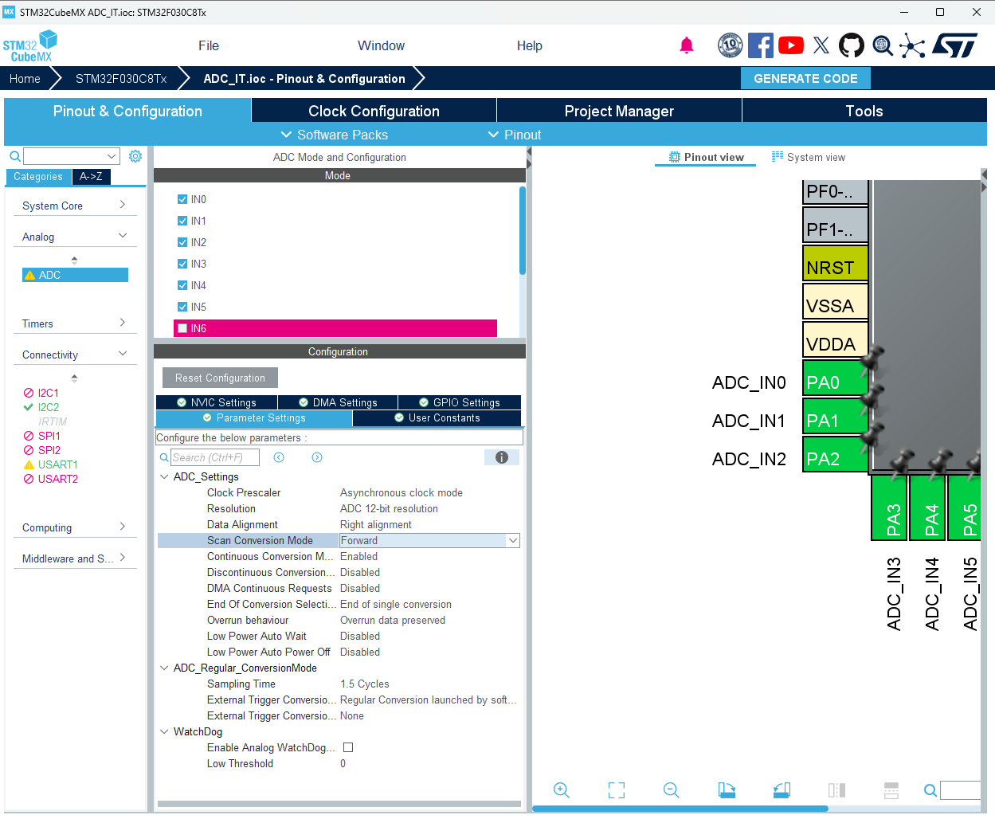Click the parameter Search (Ctrl+F) field
Screen dimensions: 995x819
coord(215,457)
